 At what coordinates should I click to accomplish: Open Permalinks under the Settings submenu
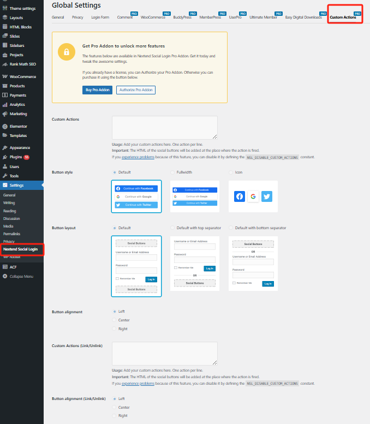(12, 234)
